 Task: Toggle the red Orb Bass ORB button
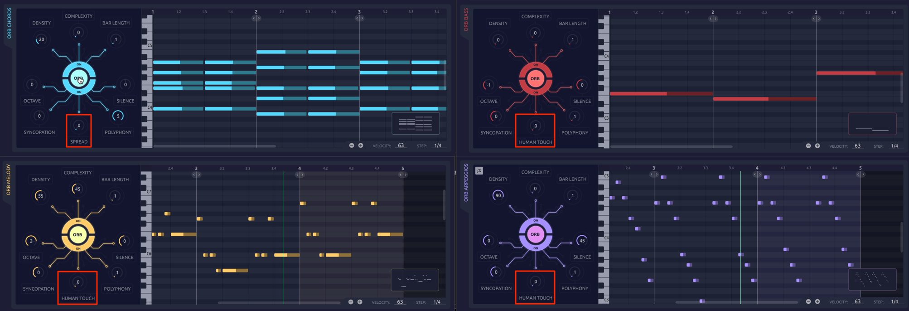(535, 78)
